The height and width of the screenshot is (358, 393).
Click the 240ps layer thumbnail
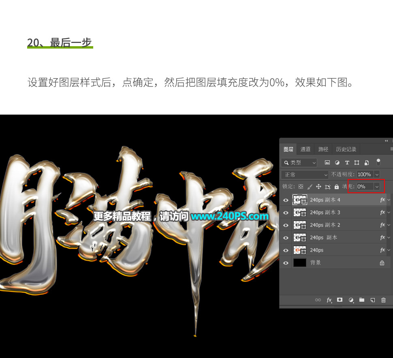click(300, 250)
